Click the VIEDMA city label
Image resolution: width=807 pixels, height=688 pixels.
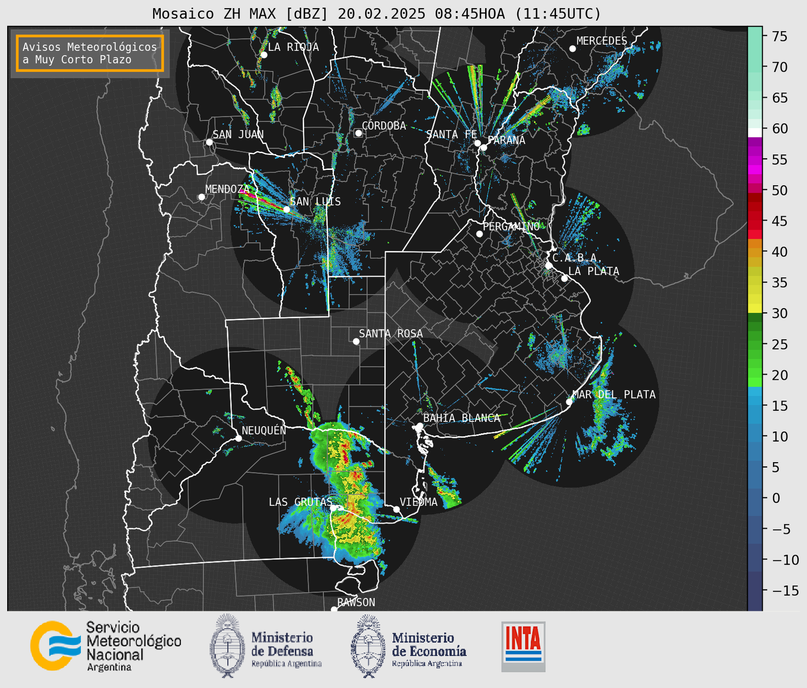click(419, 502)
